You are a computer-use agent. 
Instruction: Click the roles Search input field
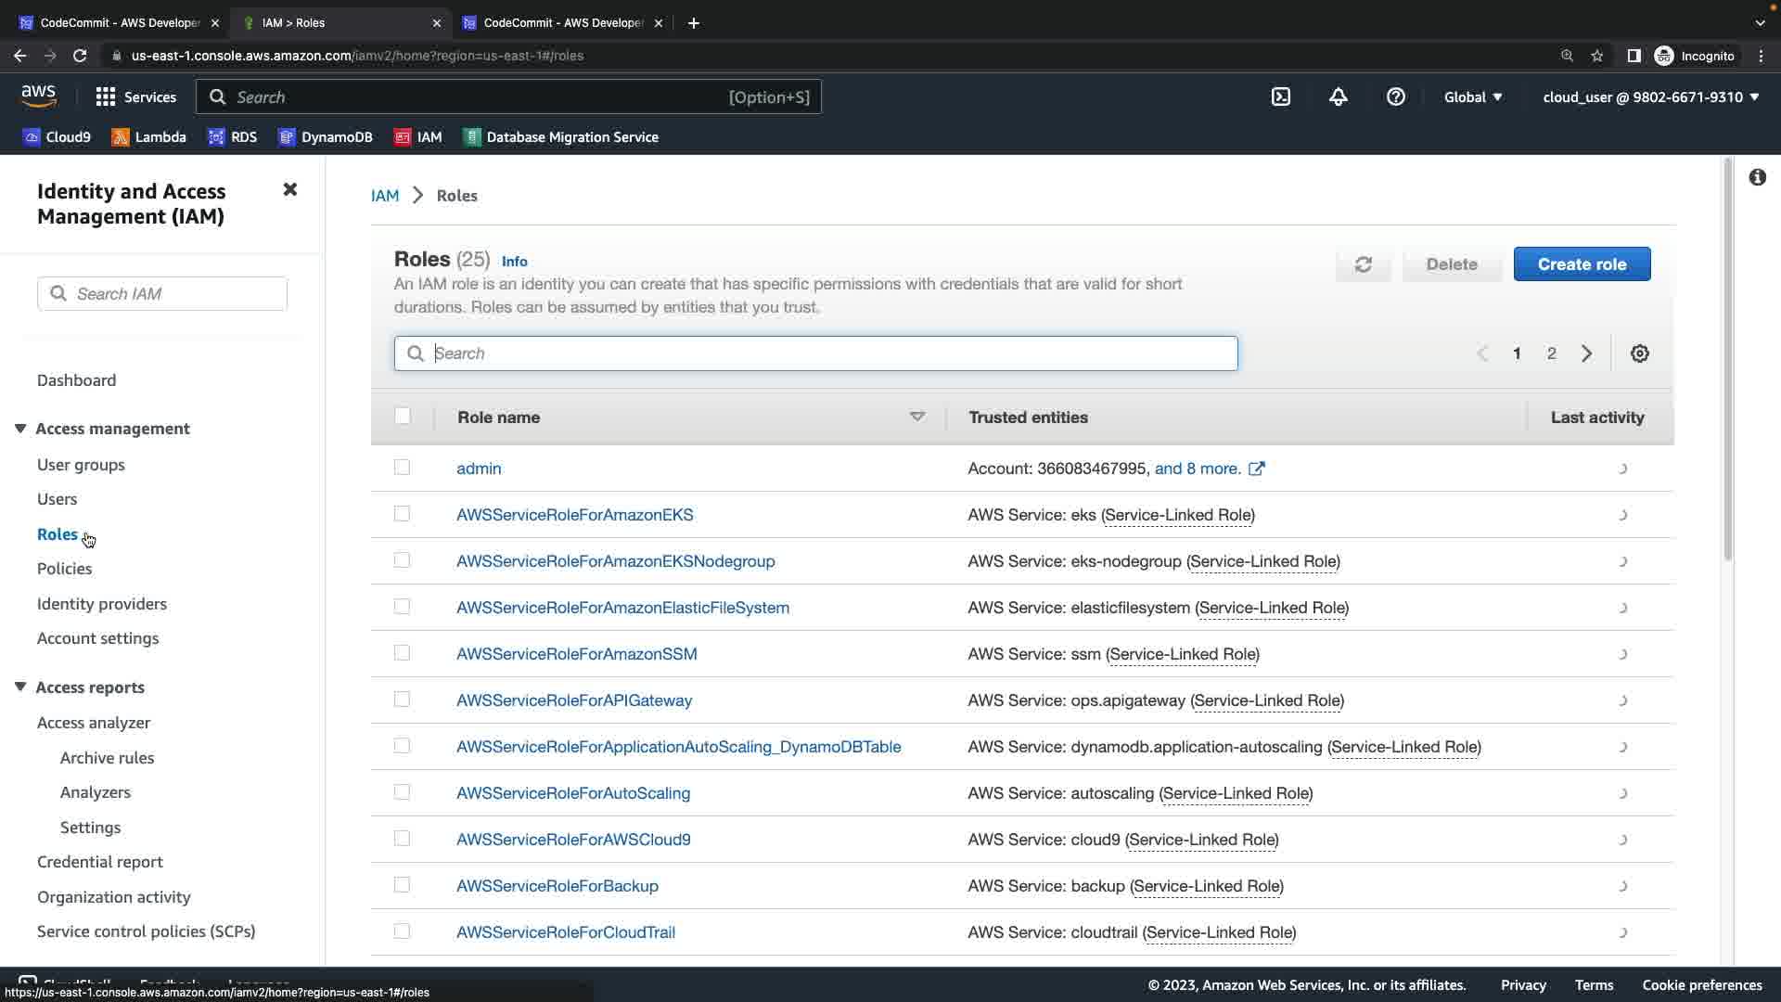[x=816, y=353]
